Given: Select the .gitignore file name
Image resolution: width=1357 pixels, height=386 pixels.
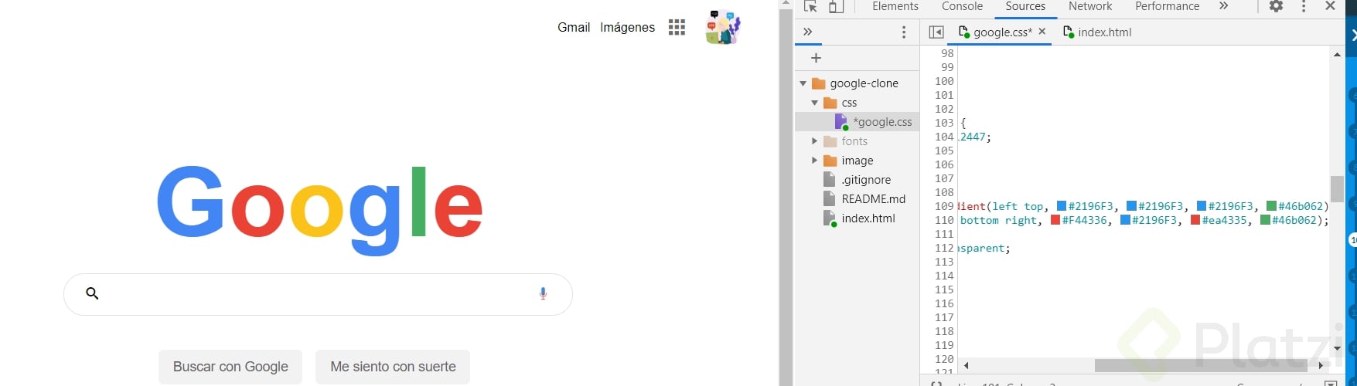Looking at the screenshot, I should tap(866, 180).
